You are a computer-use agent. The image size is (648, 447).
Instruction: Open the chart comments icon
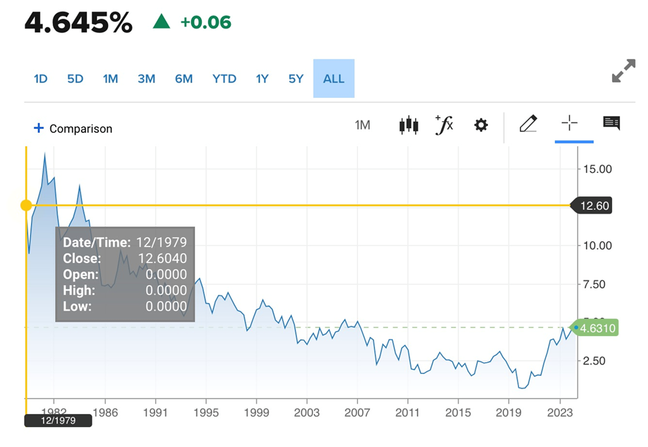(611, 124)
